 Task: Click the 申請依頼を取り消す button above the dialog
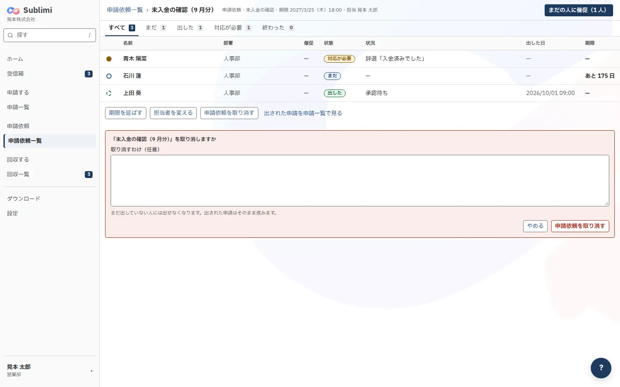[x=229, y=113]
